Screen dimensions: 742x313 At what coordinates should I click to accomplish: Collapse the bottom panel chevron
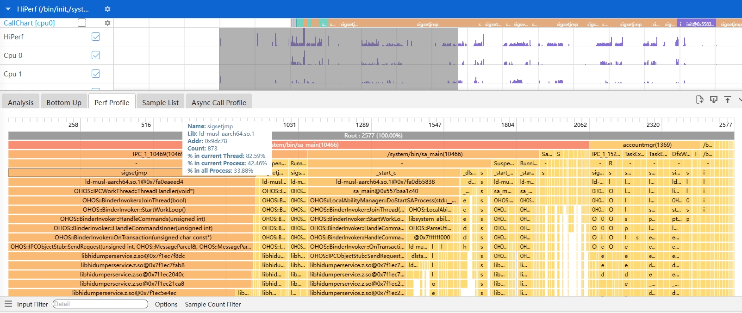click(x=740, y=100)
